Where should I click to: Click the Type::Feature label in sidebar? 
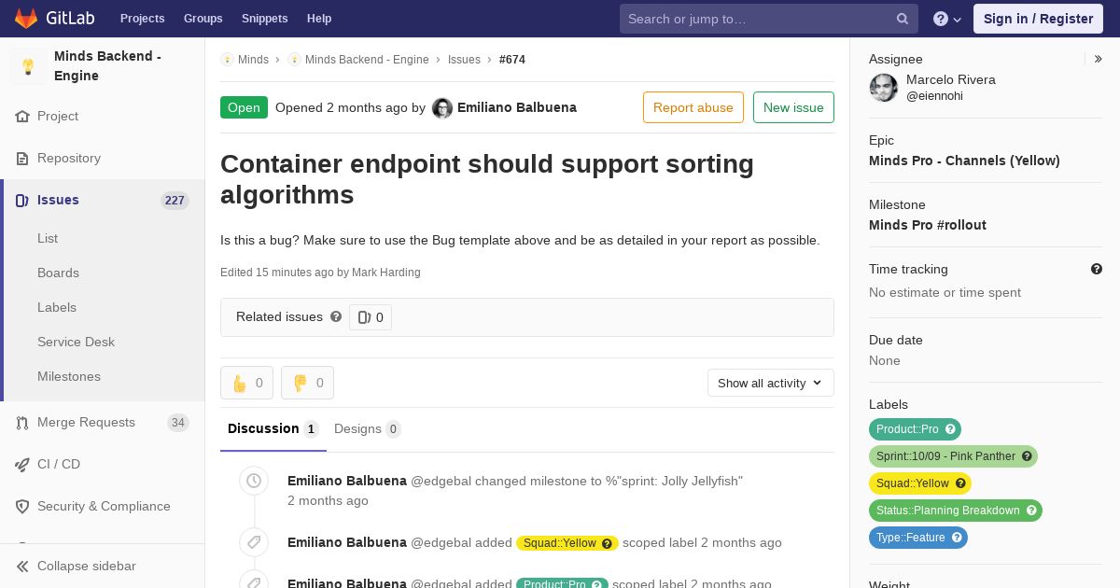point(911,538)
